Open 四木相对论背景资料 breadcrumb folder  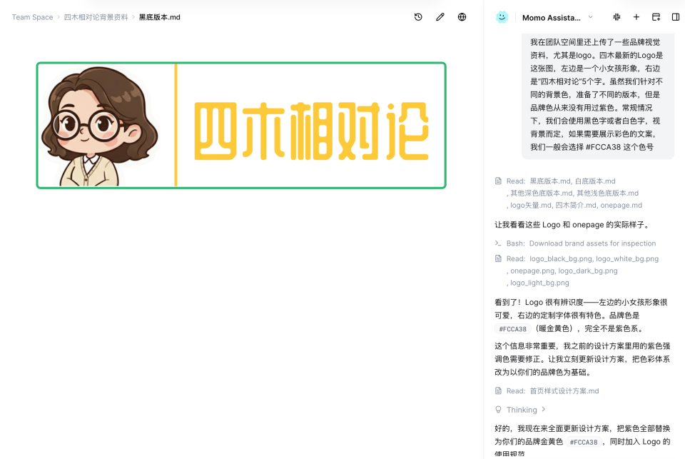[96, 17]
